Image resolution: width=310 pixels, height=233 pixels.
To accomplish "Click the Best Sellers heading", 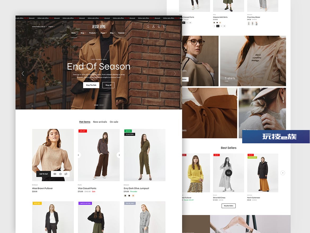I will click(x=229, y=148).
